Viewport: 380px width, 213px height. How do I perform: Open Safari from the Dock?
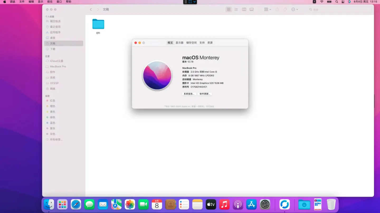click(76, 205)
